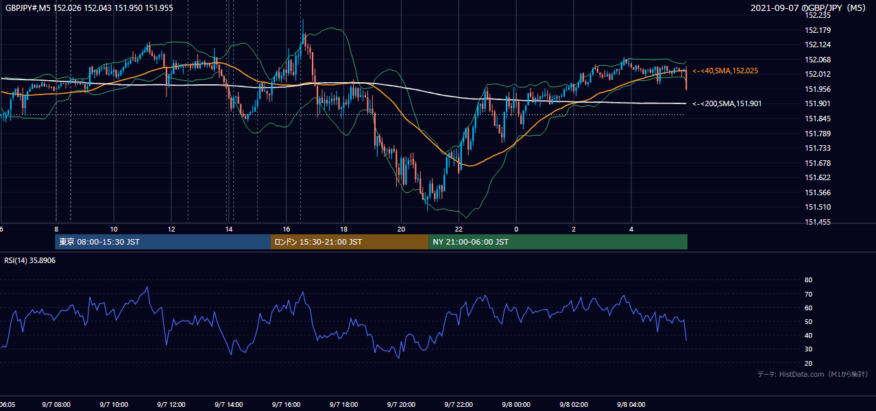Click hour tick 12 under price chart
The width and height of the screenshot is (876, 411).
click(x=171, y=229)
